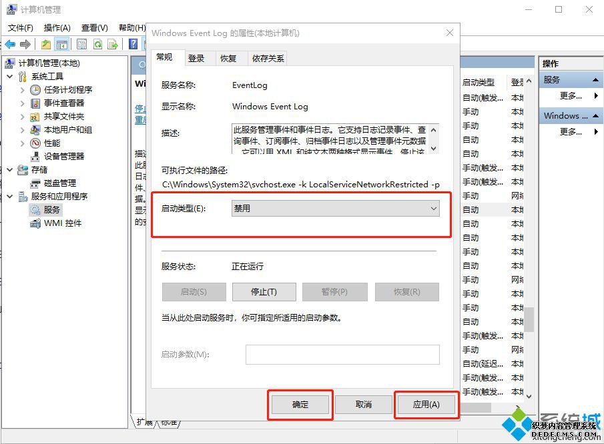Viewport: 604px width, 444px height.
Task: Collapse the 服务和应用程序 node
Action: (x=10, y=197)
